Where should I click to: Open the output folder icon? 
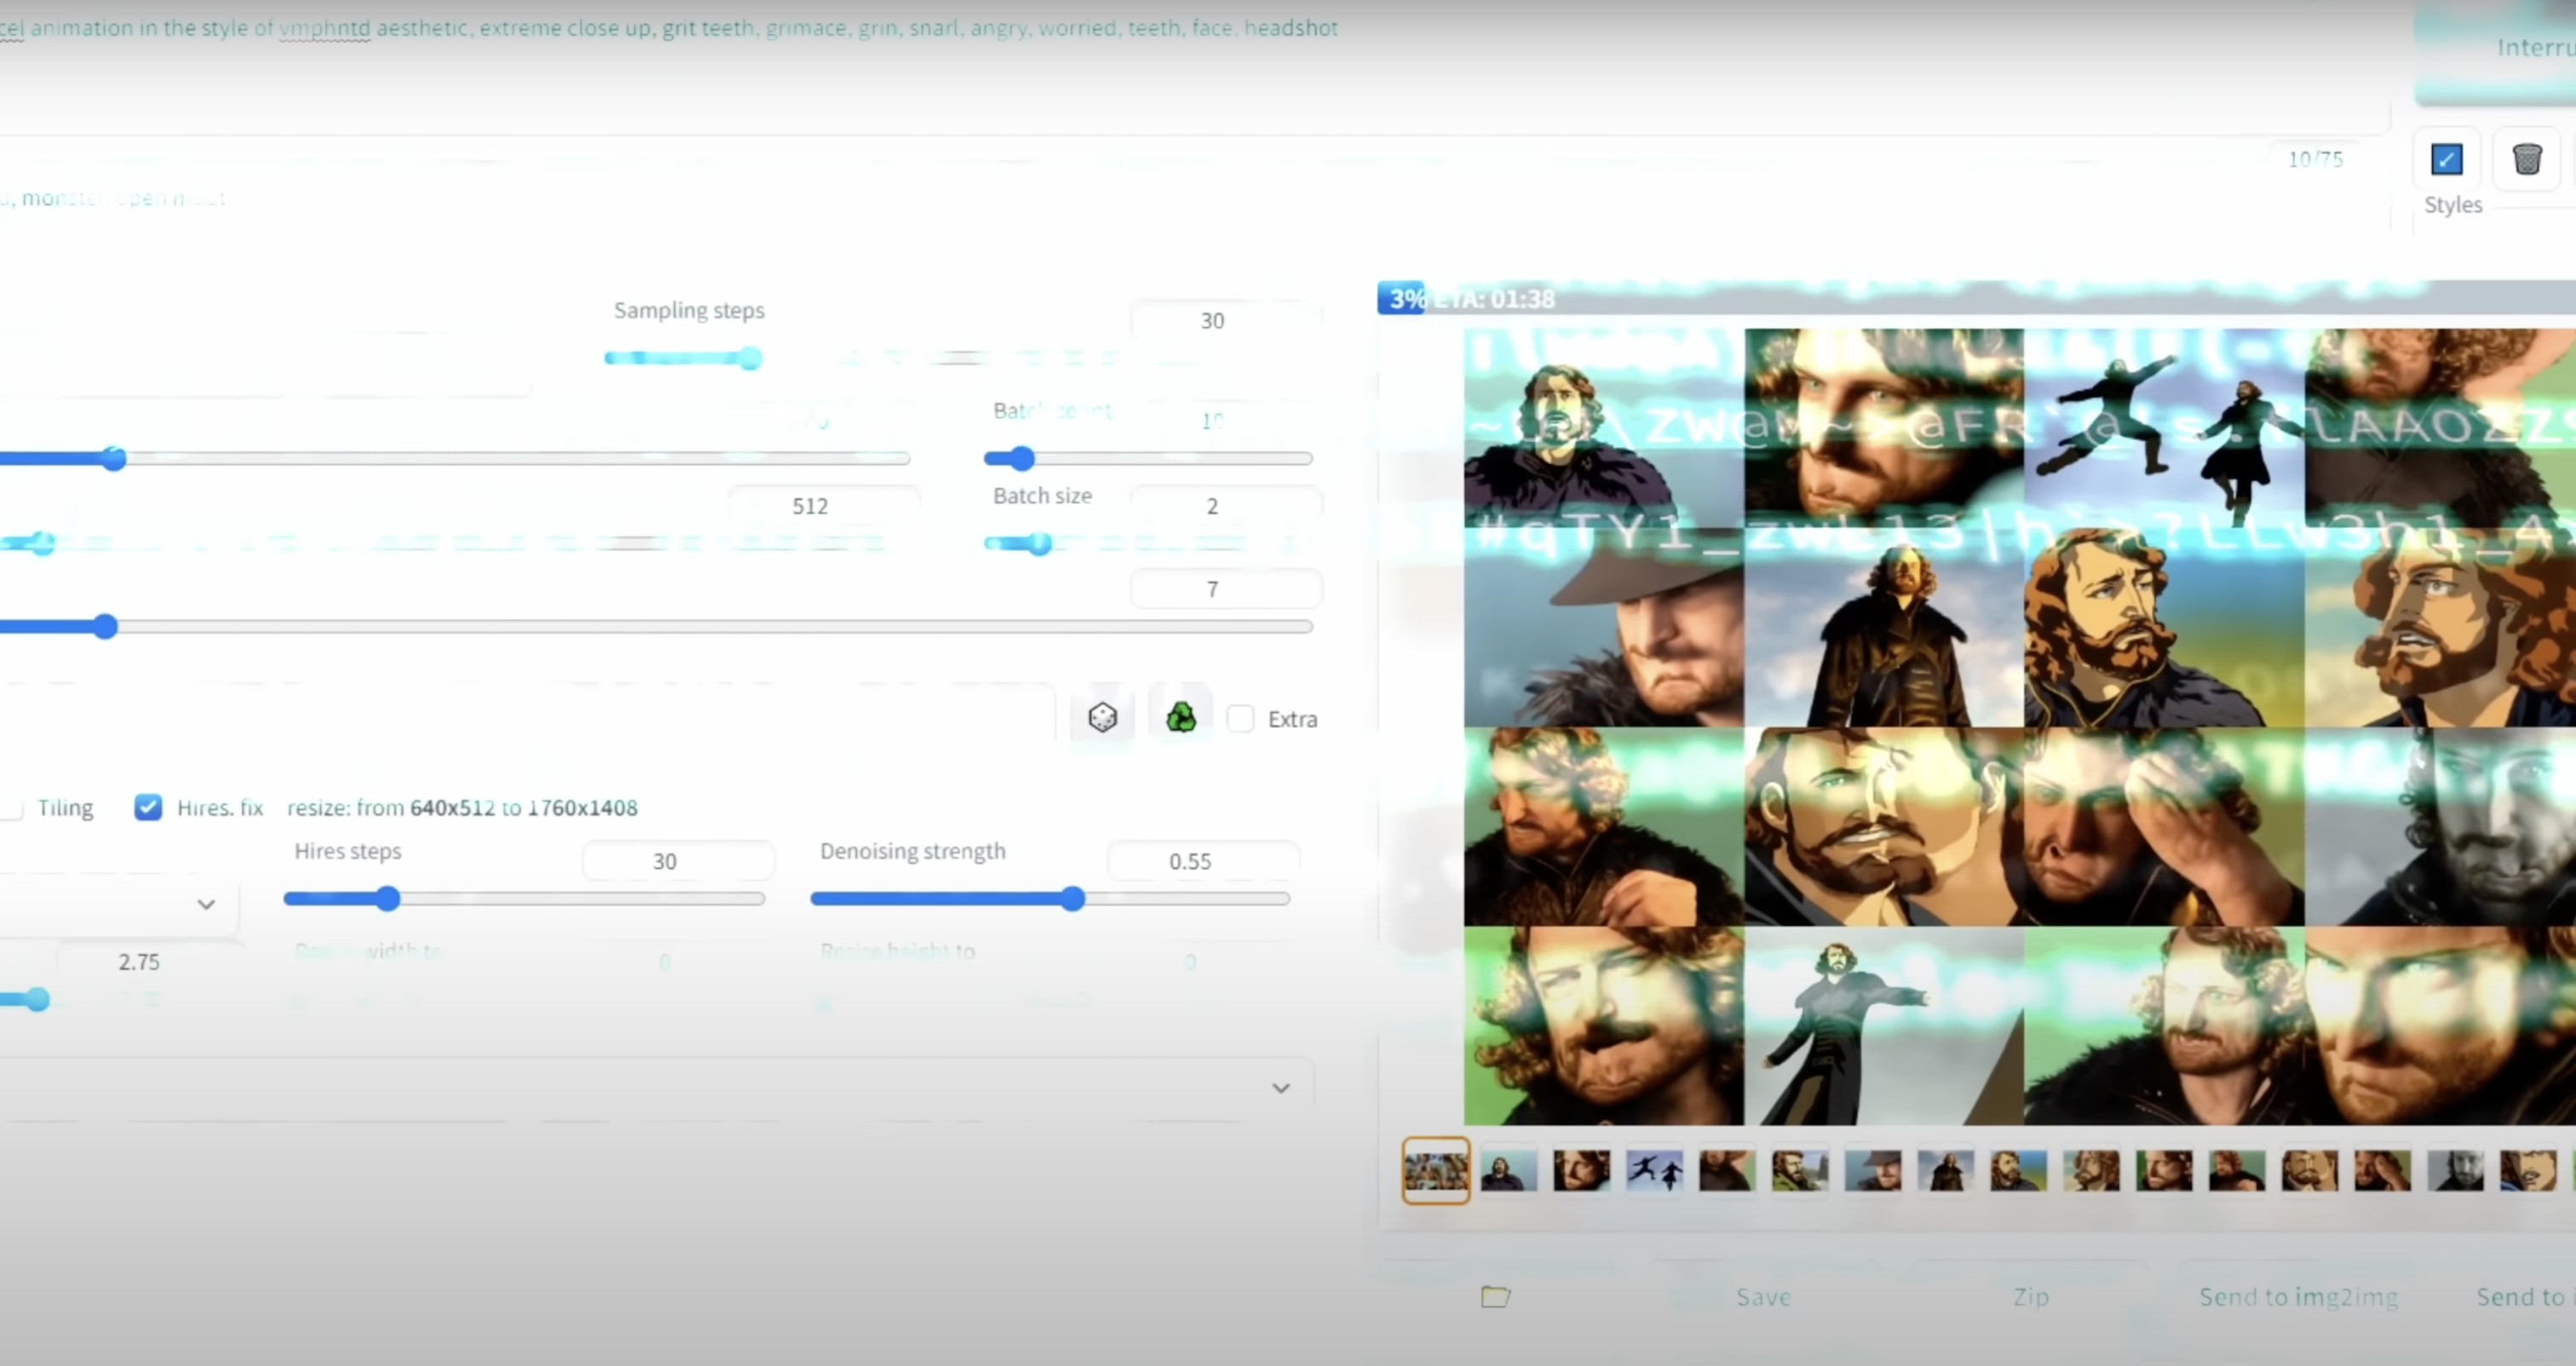click(x=1495, y=1297)
